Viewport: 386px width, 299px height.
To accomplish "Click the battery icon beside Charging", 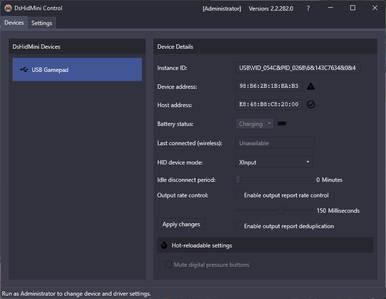I will [282, 123].
